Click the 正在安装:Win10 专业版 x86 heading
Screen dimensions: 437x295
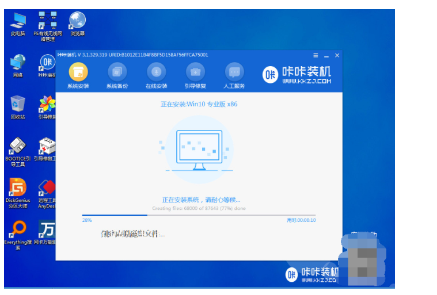pos(199,104)
